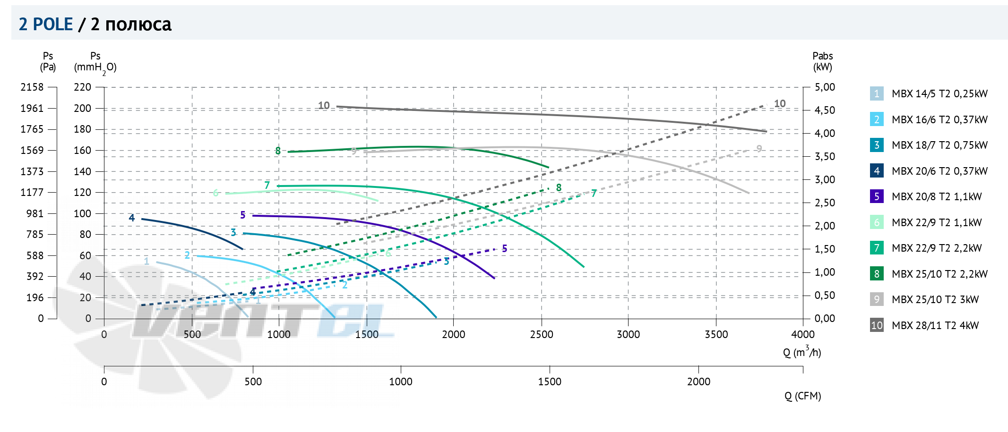Image resolution: width=1008 pixels, height=432 pixels.
Task: Click the Q (m³/h) axis label
Action: click(802, 352)
